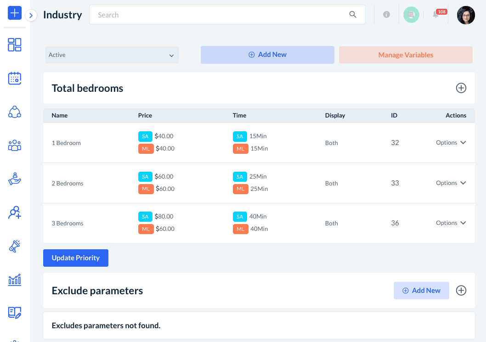Click the Search input field
The height and width of the screenshot is (342, 486).
tap(220, 15)
